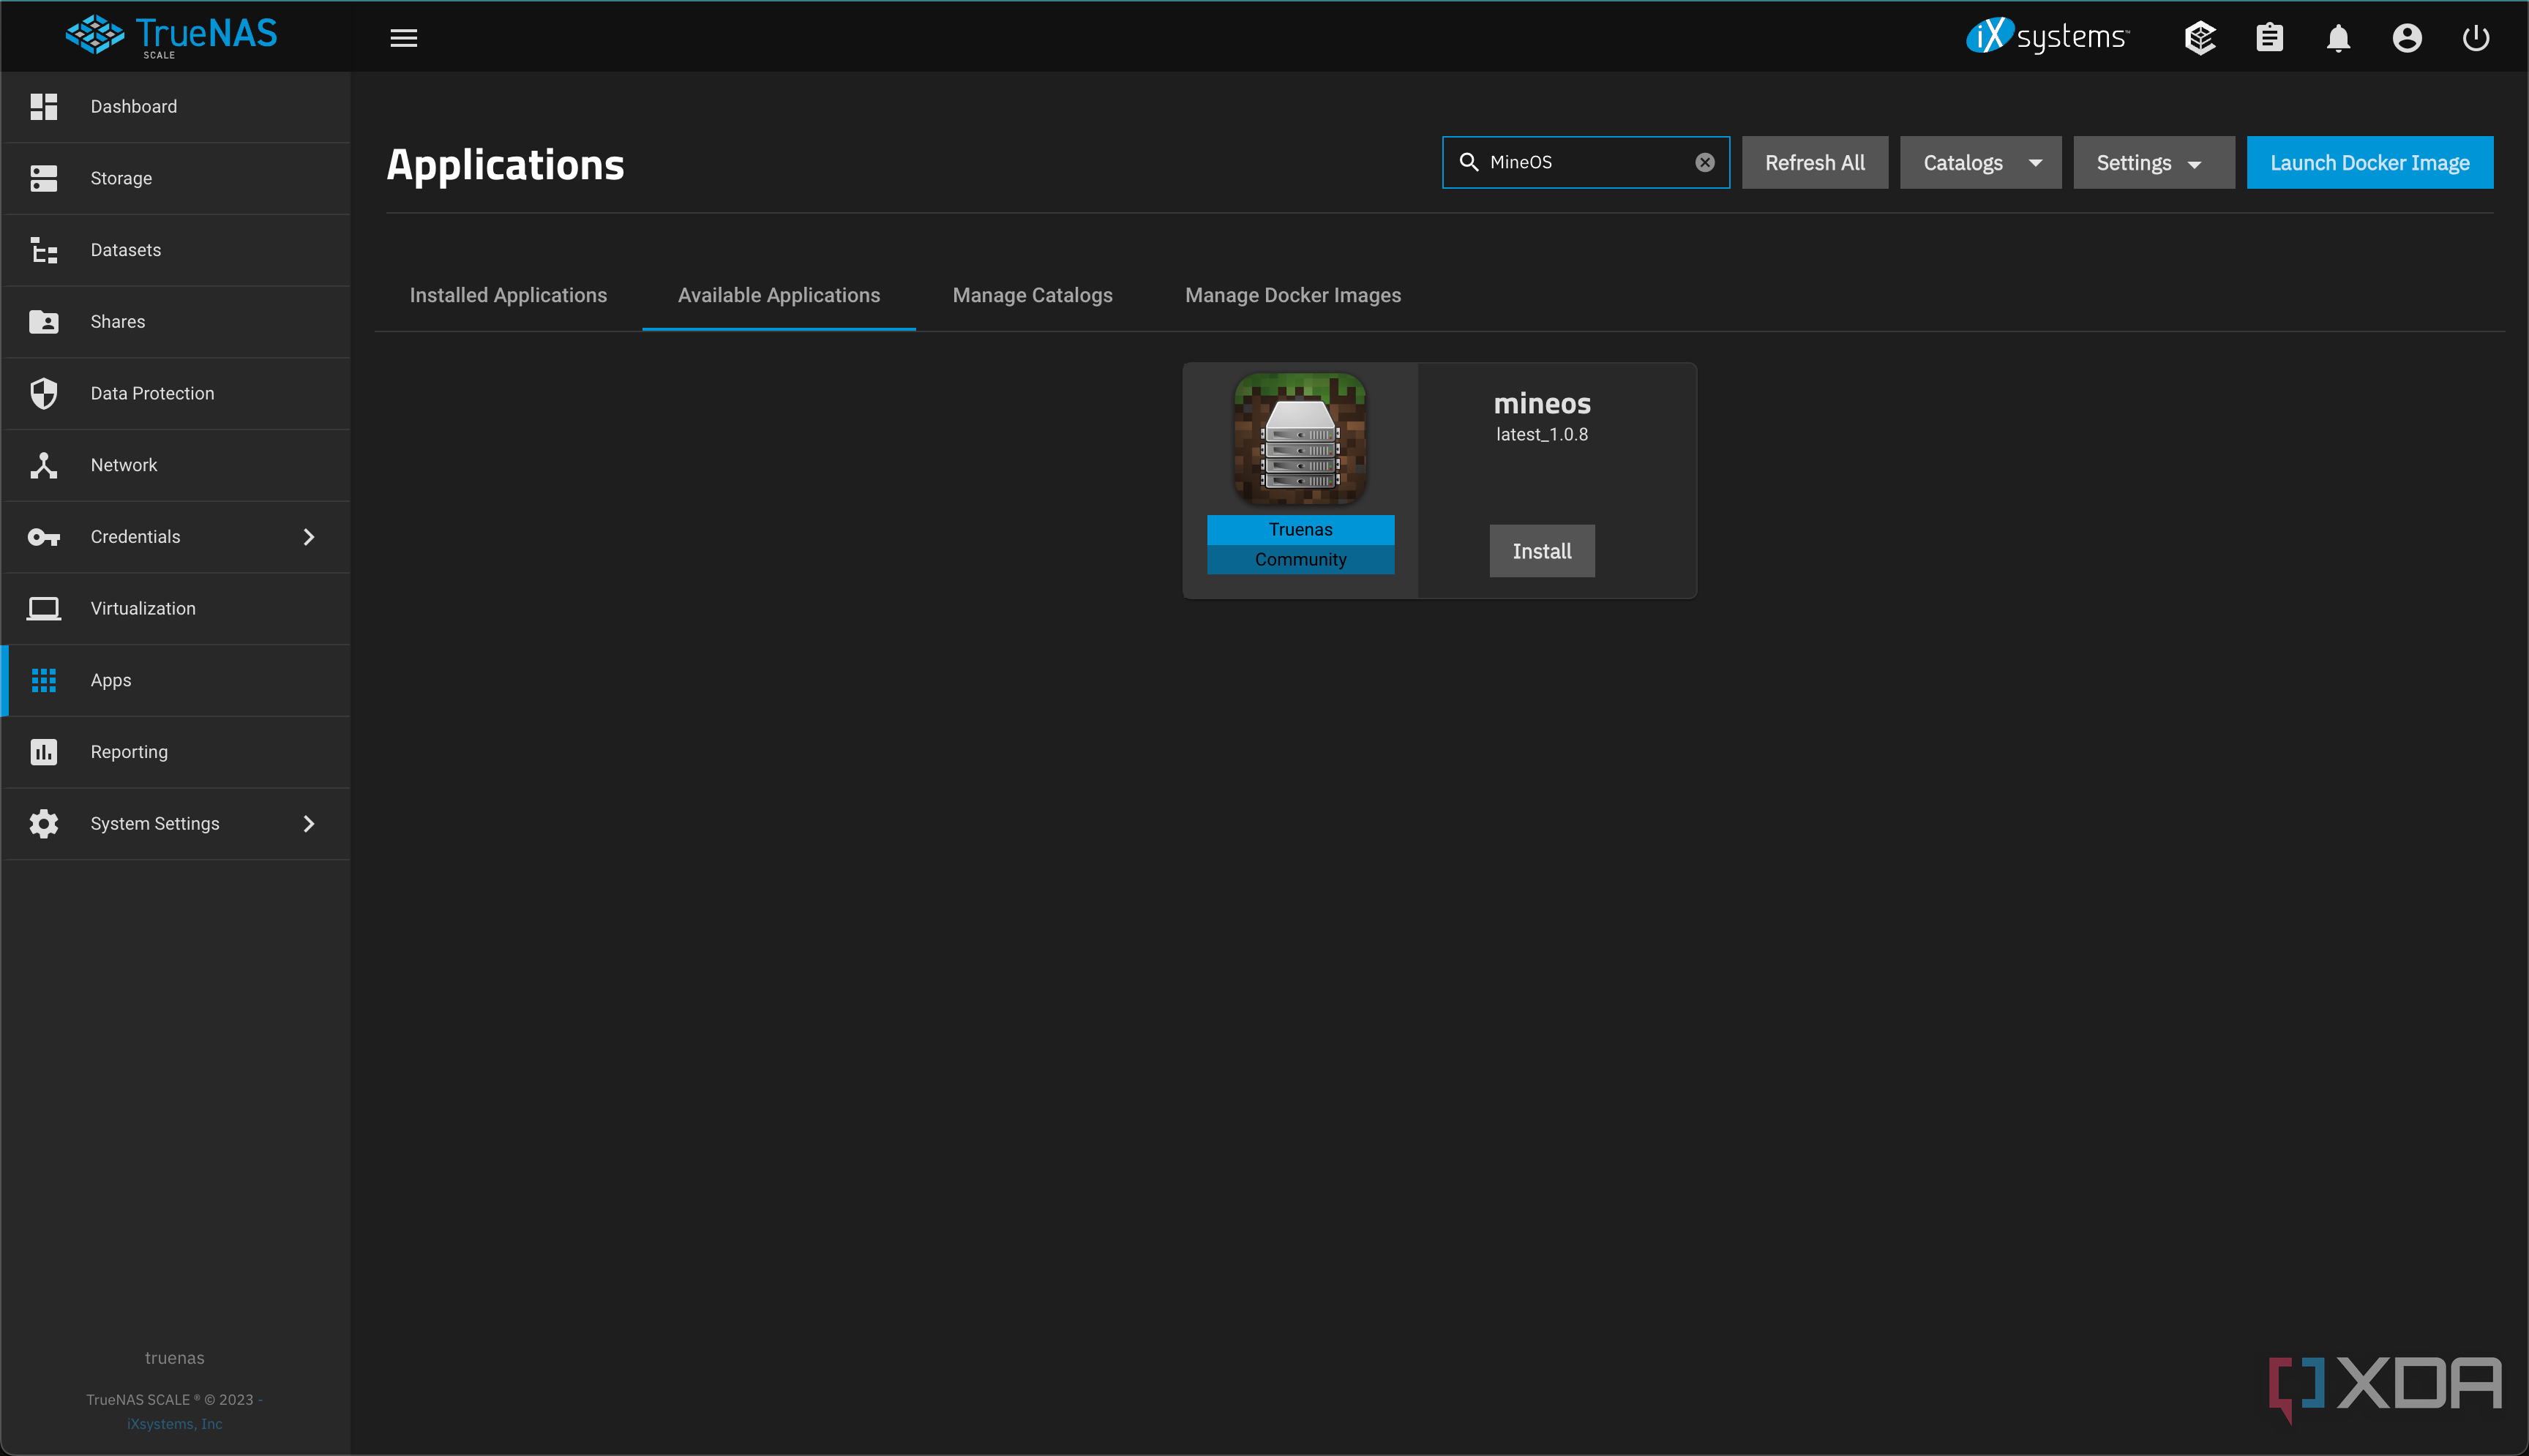Open the Network menu item

(x=176, y=465)
